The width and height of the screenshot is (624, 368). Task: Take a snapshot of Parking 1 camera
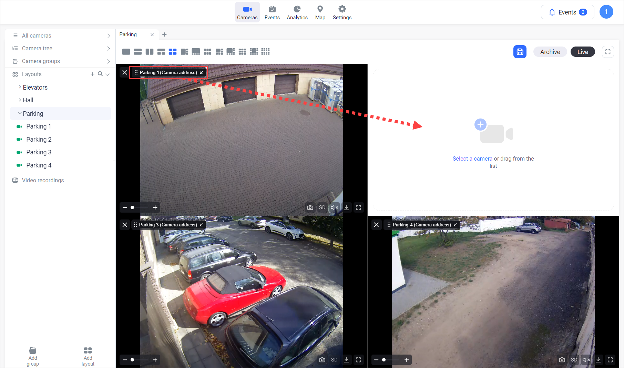(x=310, y=207)
